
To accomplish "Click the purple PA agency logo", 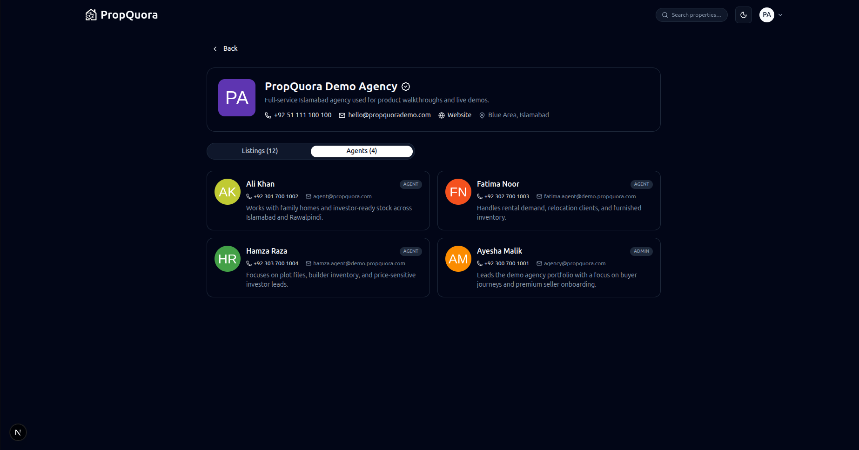I will point(237,98).
